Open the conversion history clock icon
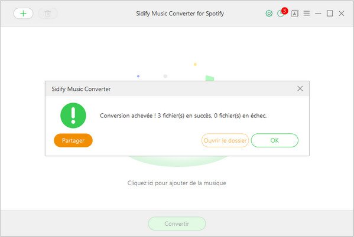Screen dimensions: 354x237 pyautogui.click(x=280, y=14)
